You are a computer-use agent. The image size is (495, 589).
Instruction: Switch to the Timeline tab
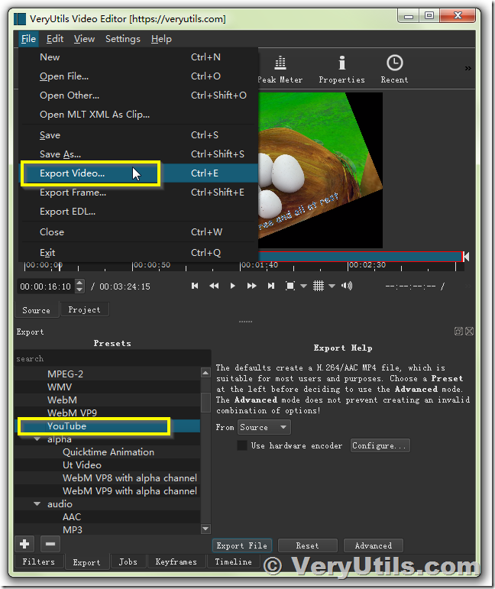[x=233, y=561]
